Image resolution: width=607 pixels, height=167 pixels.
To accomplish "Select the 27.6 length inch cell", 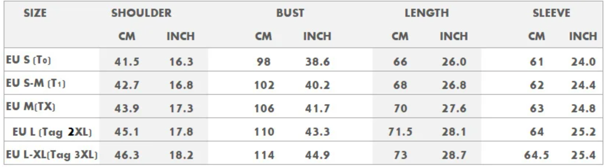I will pyautogui.click(x=454, y=108).
